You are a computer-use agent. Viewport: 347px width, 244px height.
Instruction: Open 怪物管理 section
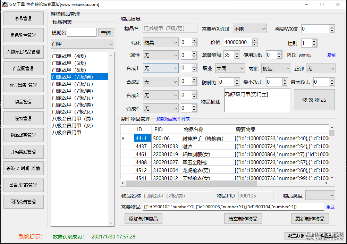click(24, 118)
